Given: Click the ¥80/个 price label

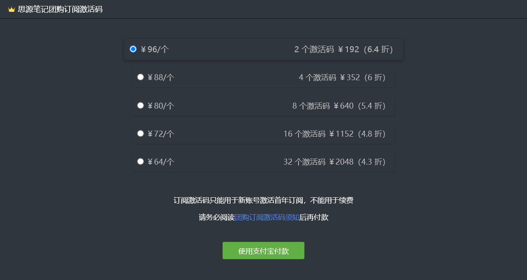Looking at the screenshot, I should coord(161,106).
